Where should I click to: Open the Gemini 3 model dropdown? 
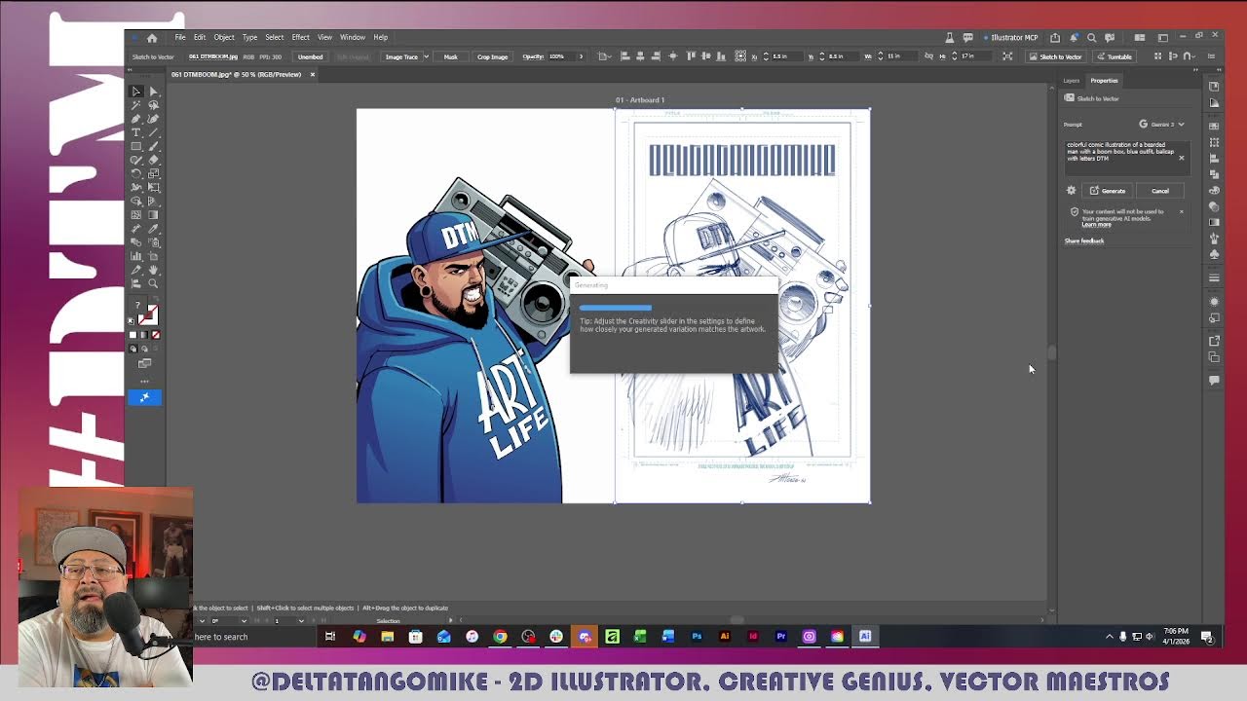point(1162,125)
